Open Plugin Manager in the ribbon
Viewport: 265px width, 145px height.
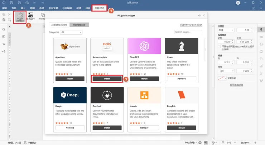[x=20, y=17]
